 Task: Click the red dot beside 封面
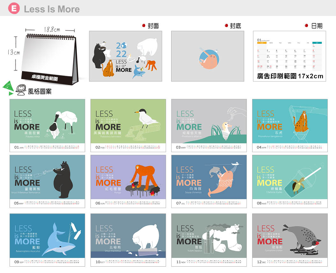pyautogui.click(x=143, y=26)
